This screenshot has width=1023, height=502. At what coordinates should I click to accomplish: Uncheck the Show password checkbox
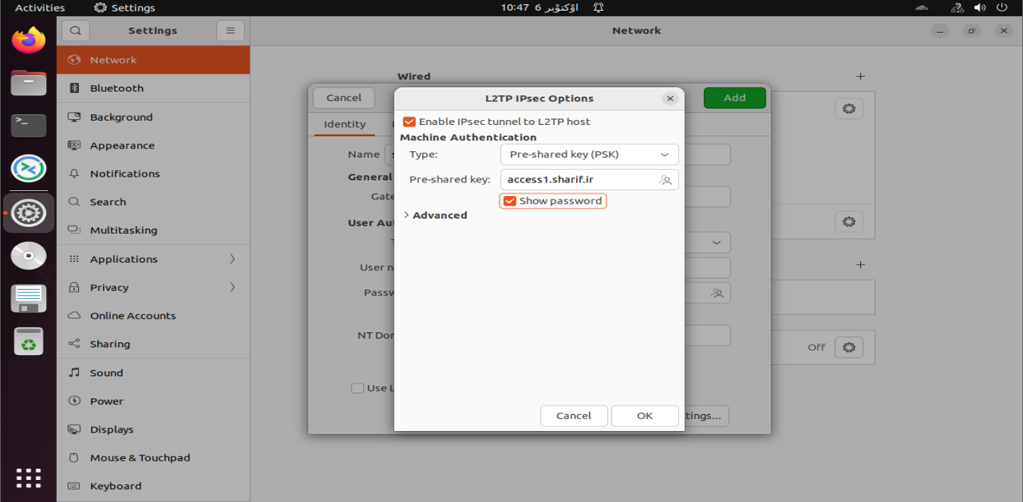click(x=509, y=201)
